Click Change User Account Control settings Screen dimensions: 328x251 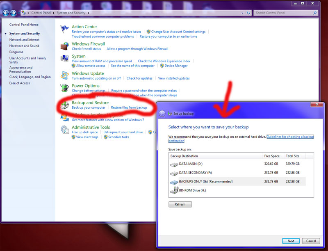pyautogui.click(x=178, y=32)
